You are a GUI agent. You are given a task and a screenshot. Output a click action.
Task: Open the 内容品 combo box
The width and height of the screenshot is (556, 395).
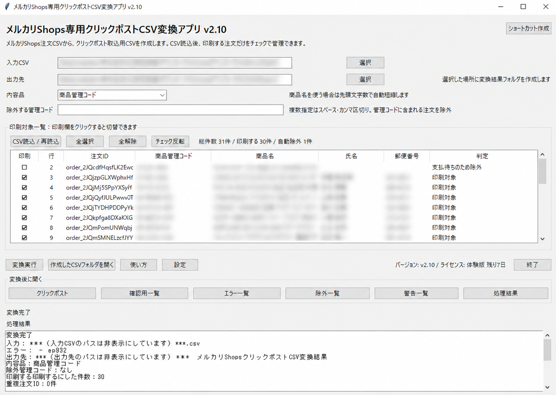tap(112, 95)
